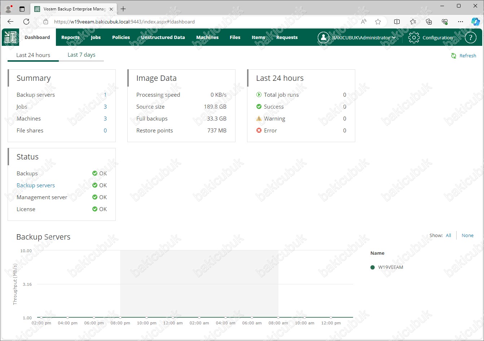Click the Veeam Enterprise Manager logo icon
484x341 pixels.
10,38
